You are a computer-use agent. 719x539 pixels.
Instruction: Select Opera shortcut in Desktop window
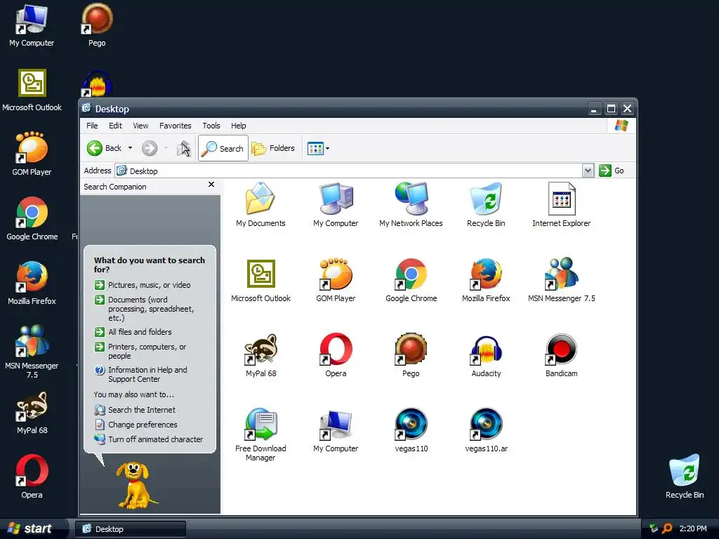coord(336,350)
